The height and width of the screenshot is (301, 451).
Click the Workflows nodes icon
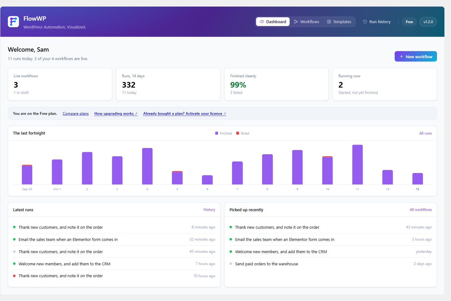tap(296, 22)
